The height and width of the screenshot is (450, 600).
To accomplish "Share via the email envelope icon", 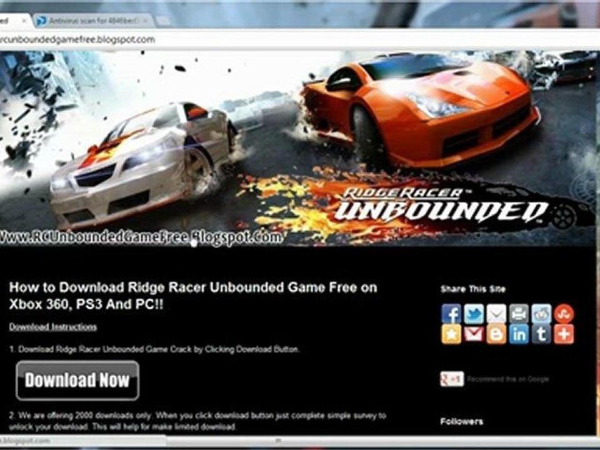I will click(x=496, y=314).
